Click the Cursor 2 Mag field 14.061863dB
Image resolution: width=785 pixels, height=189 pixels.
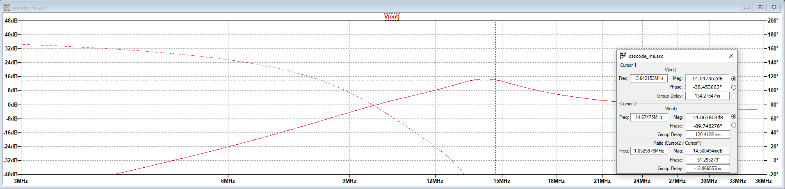707,117
